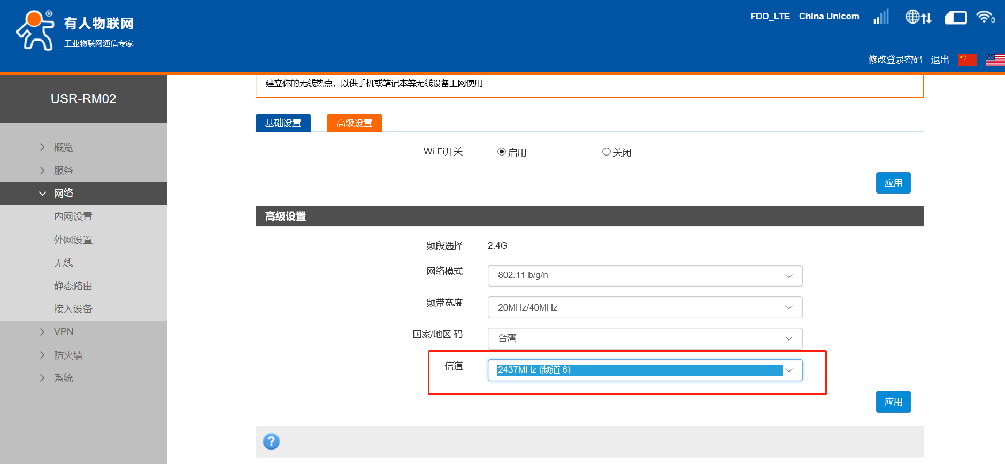Open the 网络模式 802.11 b/g/n dropdown
The image size is (1005, 464).
coord(645,276)
